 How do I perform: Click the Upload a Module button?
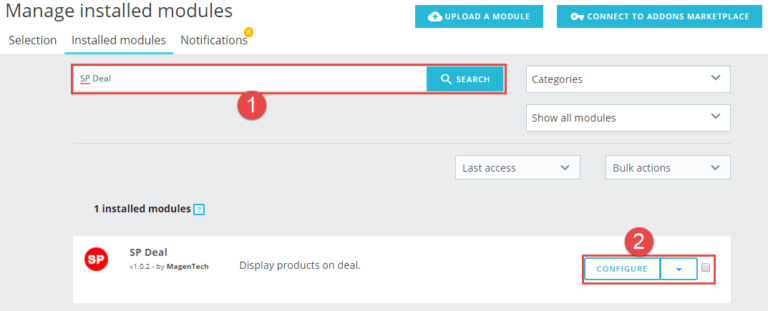tap(479, 16)
